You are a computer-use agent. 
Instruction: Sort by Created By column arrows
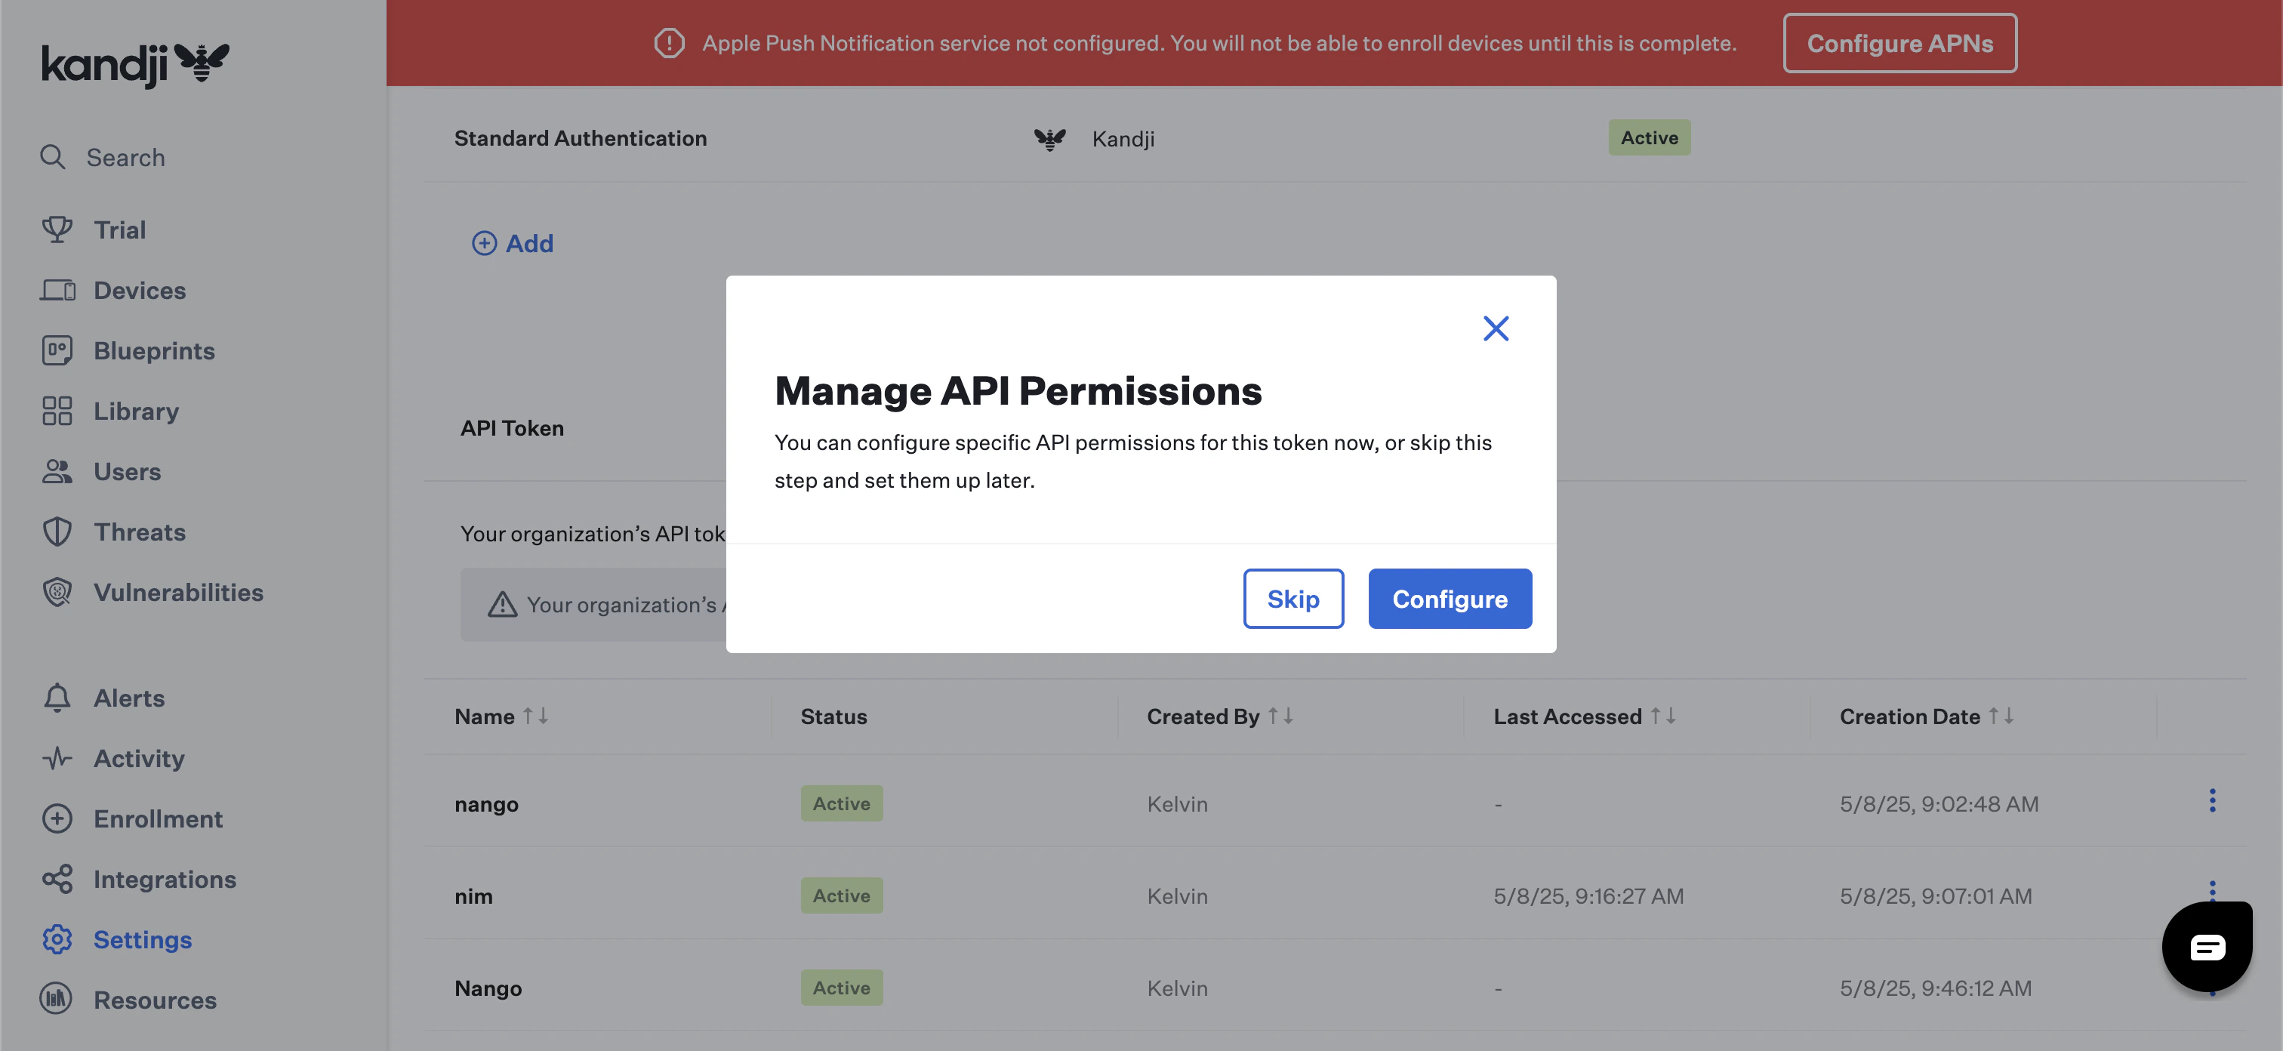click(1280, 716)
